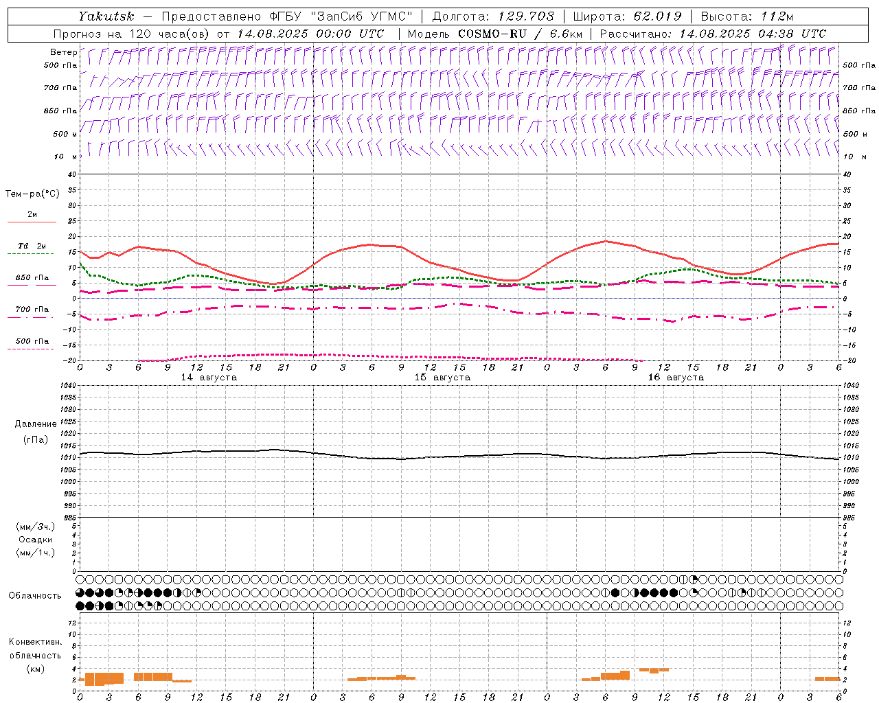
Task: Click the "Осадки" precipitation label
Action: tap(36, 540)
